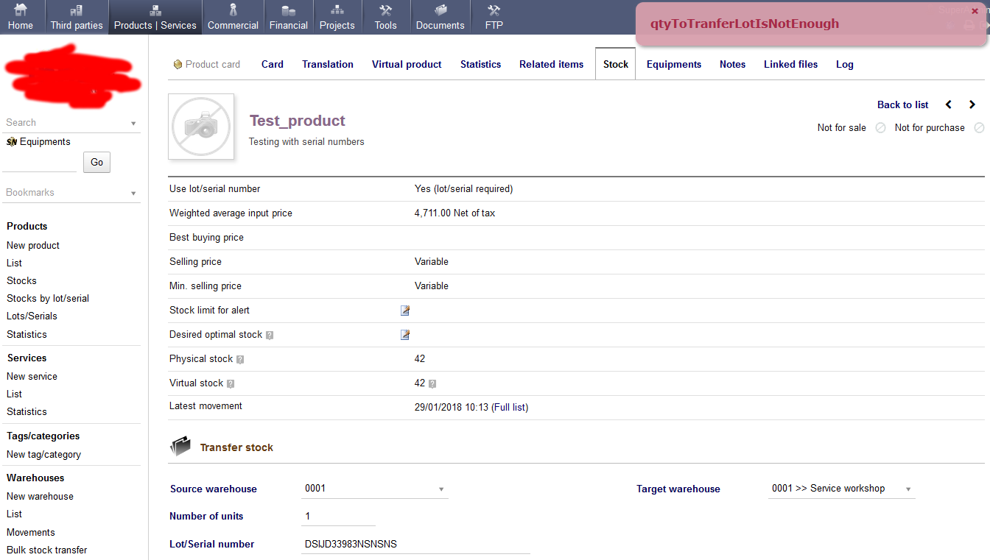Image resolution: width=990 pixels, height=560 pixels.
Task: Click the Number of units field
Action: (x=338, y=517)
